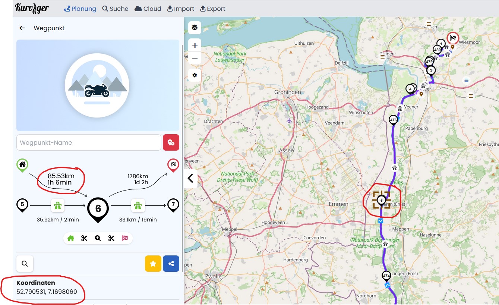Zoom in on the map
Screen dimensions: 499x305
pyautogui.click(x=195, y=45)
